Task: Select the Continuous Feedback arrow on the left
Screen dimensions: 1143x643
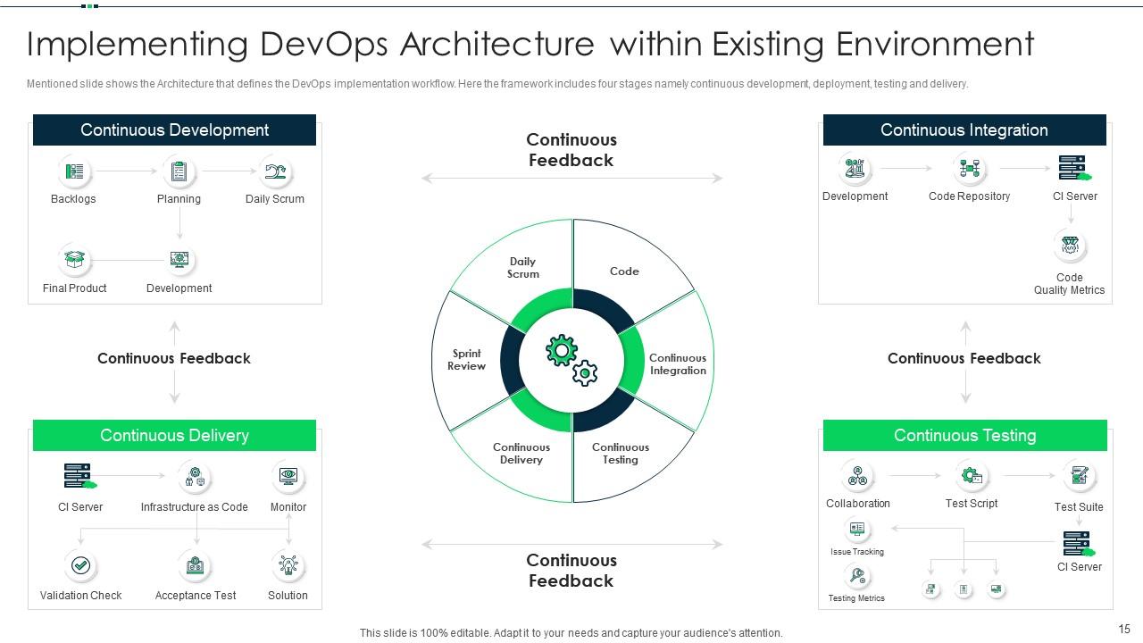Action: [x=174, y=358]
